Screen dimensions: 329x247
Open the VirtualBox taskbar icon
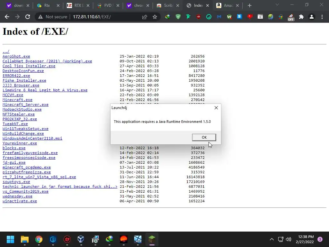coord(81,239)
